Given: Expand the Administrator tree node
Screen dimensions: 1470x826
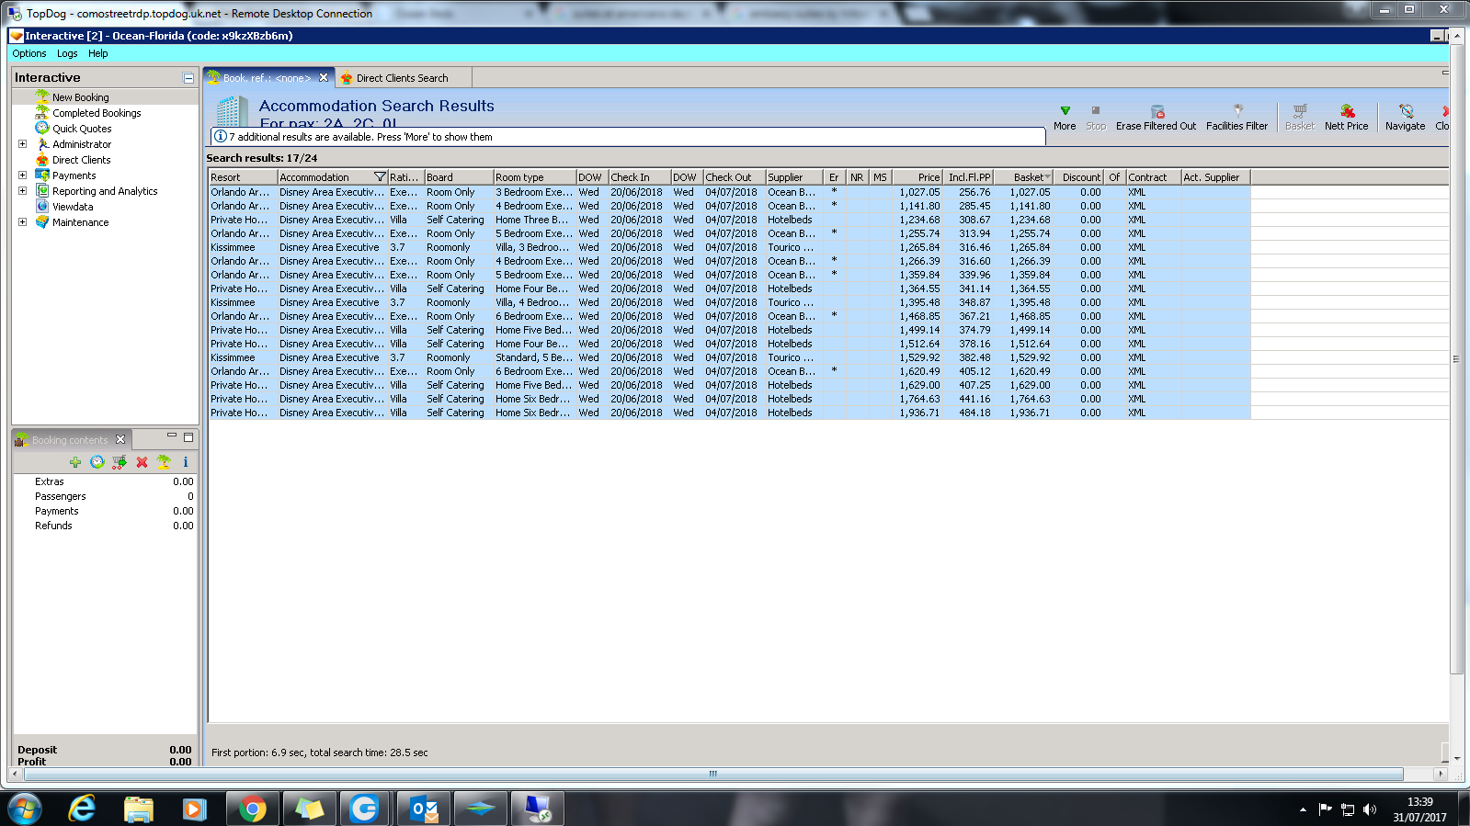Looking at the screenshot, I should coord(22,143).
